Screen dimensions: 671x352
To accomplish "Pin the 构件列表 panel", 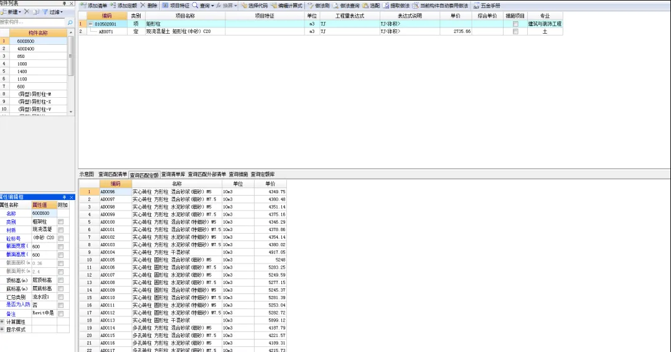I will click(65, 3).
